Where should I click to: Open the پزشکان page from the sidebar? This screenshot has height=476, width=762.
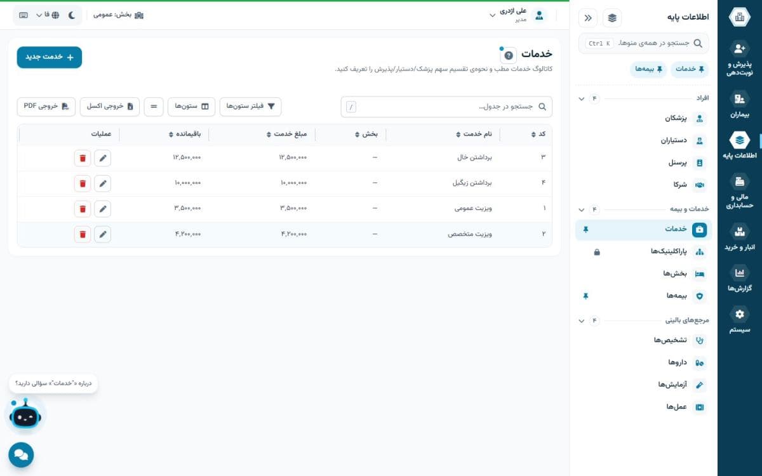pos(643,118)
